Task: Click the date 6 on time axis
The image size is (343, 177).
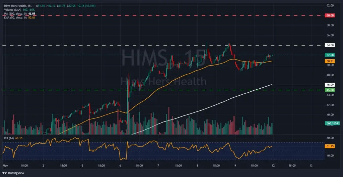Action: (x=120, y=166)
